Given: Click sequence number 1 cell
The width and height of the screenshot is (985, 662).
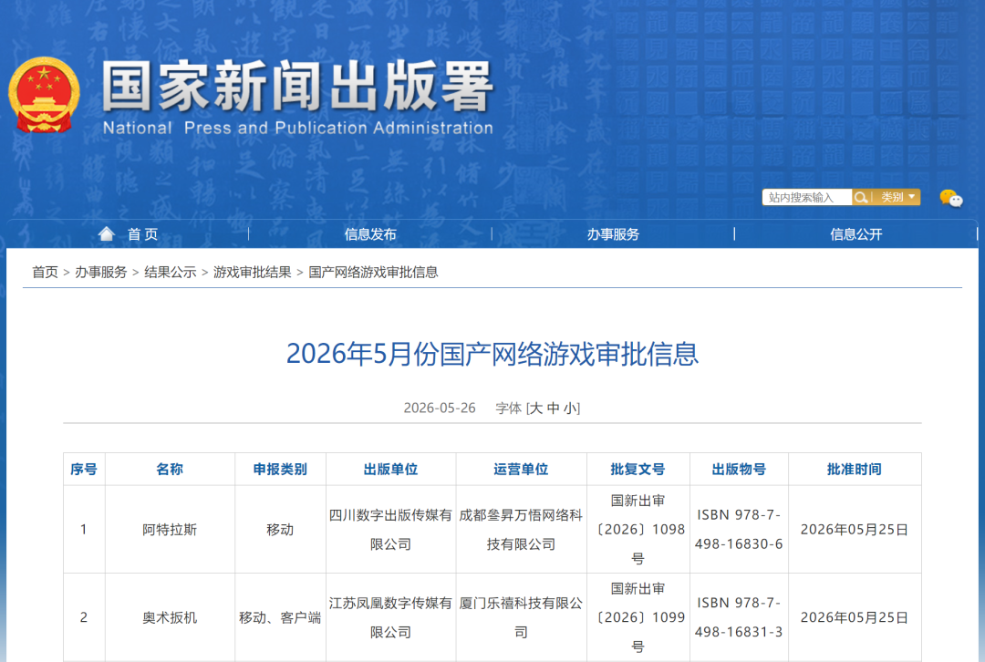Looking at the screenshot, I should click(x=84, y=530).
